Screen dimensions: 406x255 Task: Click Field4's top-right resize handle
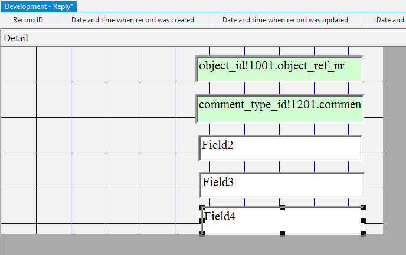click(x=363, y=208)
